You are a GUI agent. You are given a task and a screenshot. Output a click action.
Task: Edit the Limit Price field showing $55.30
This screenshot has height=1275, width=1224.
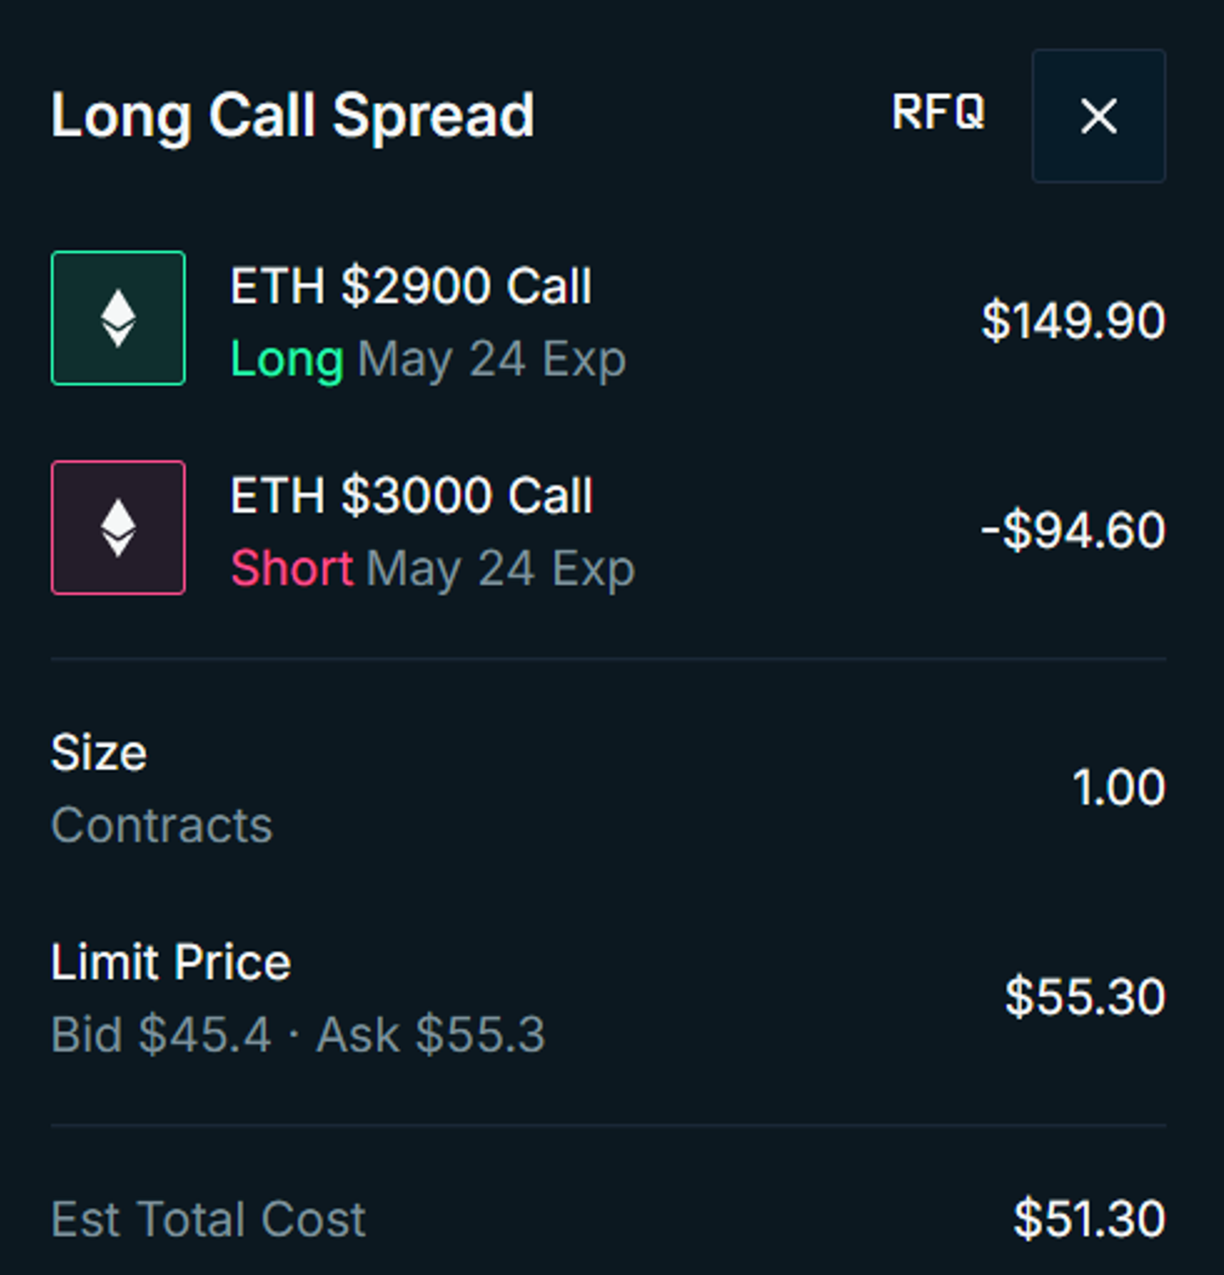(x=1085, y=996)
